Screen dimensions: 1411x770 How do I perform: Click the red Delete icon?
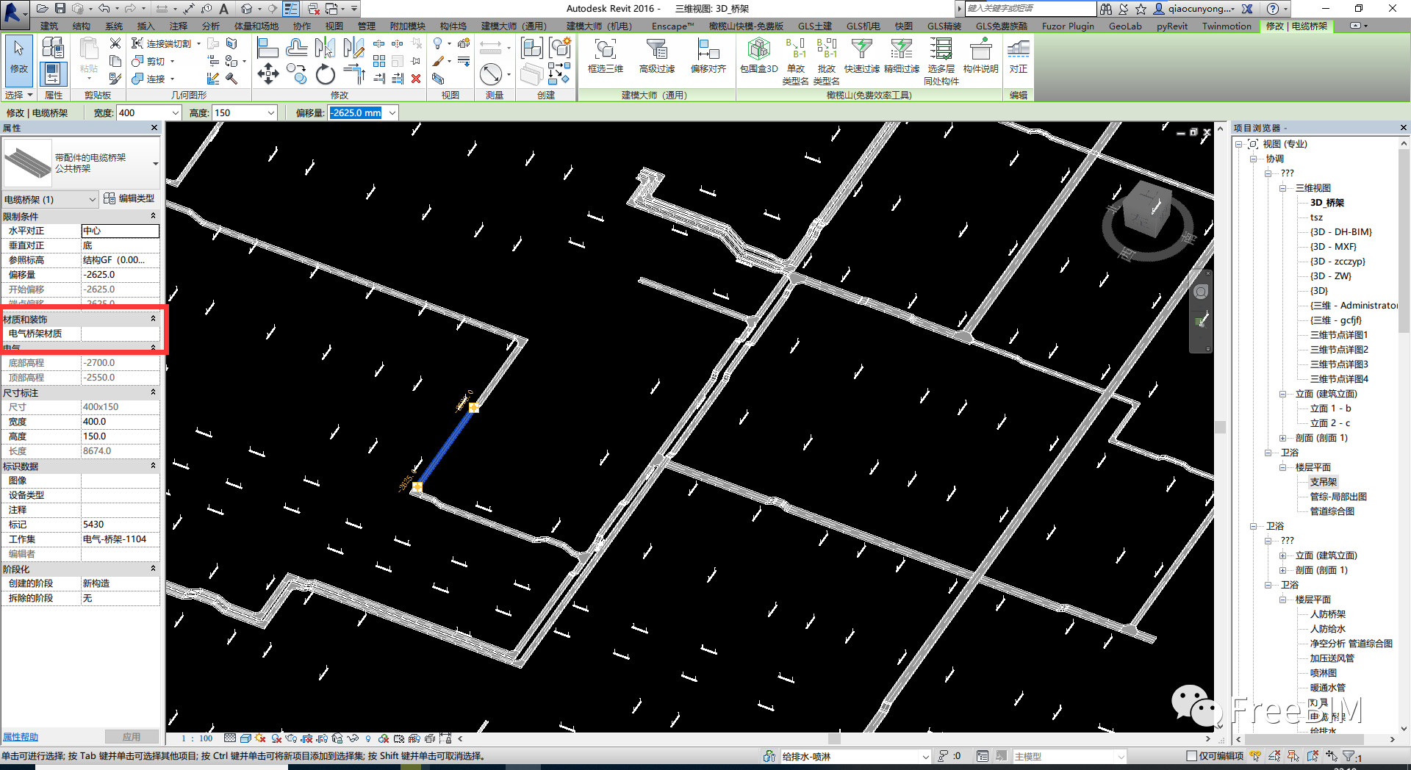click(x=416, y=79)
